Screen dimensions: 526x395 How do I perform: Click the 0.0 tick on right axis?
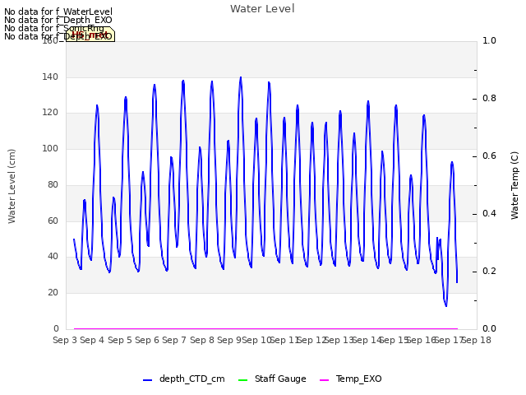click(489, 328)
